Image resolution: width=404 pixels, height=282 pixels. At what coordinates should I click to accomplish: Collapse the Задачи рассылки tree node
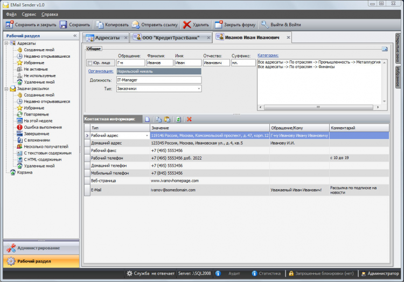[6, 88]
